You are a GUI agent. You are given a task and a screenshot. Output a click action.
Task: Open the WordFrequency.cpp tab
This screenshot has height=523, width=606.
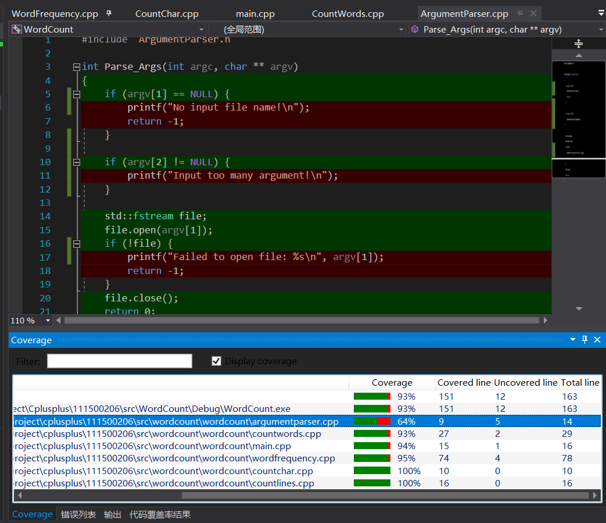point(55,13)
